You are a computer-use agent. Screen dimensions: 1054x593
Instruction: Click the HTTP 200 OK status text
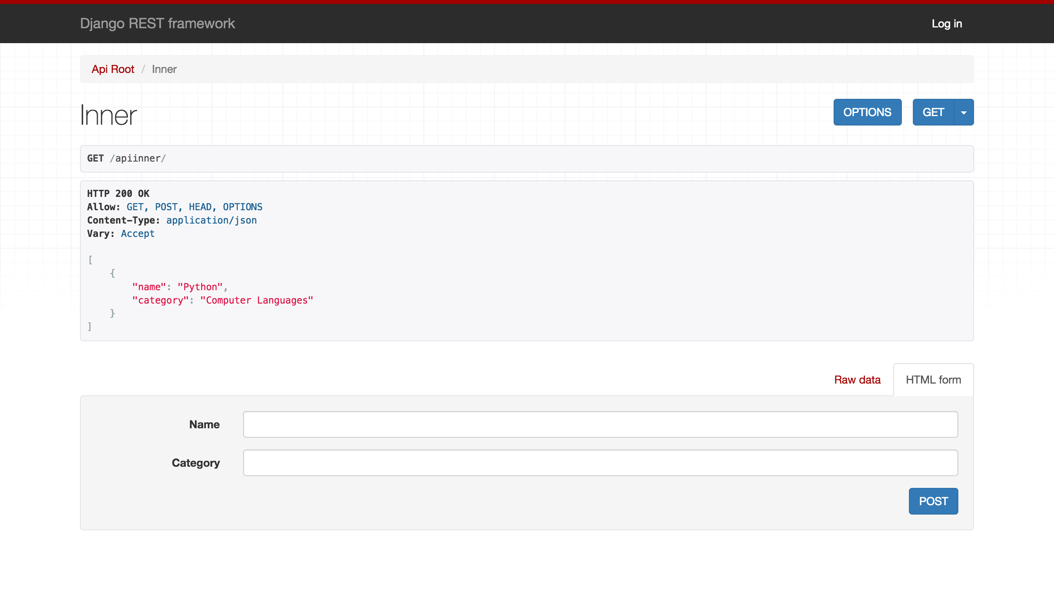(x=118, y=194)
